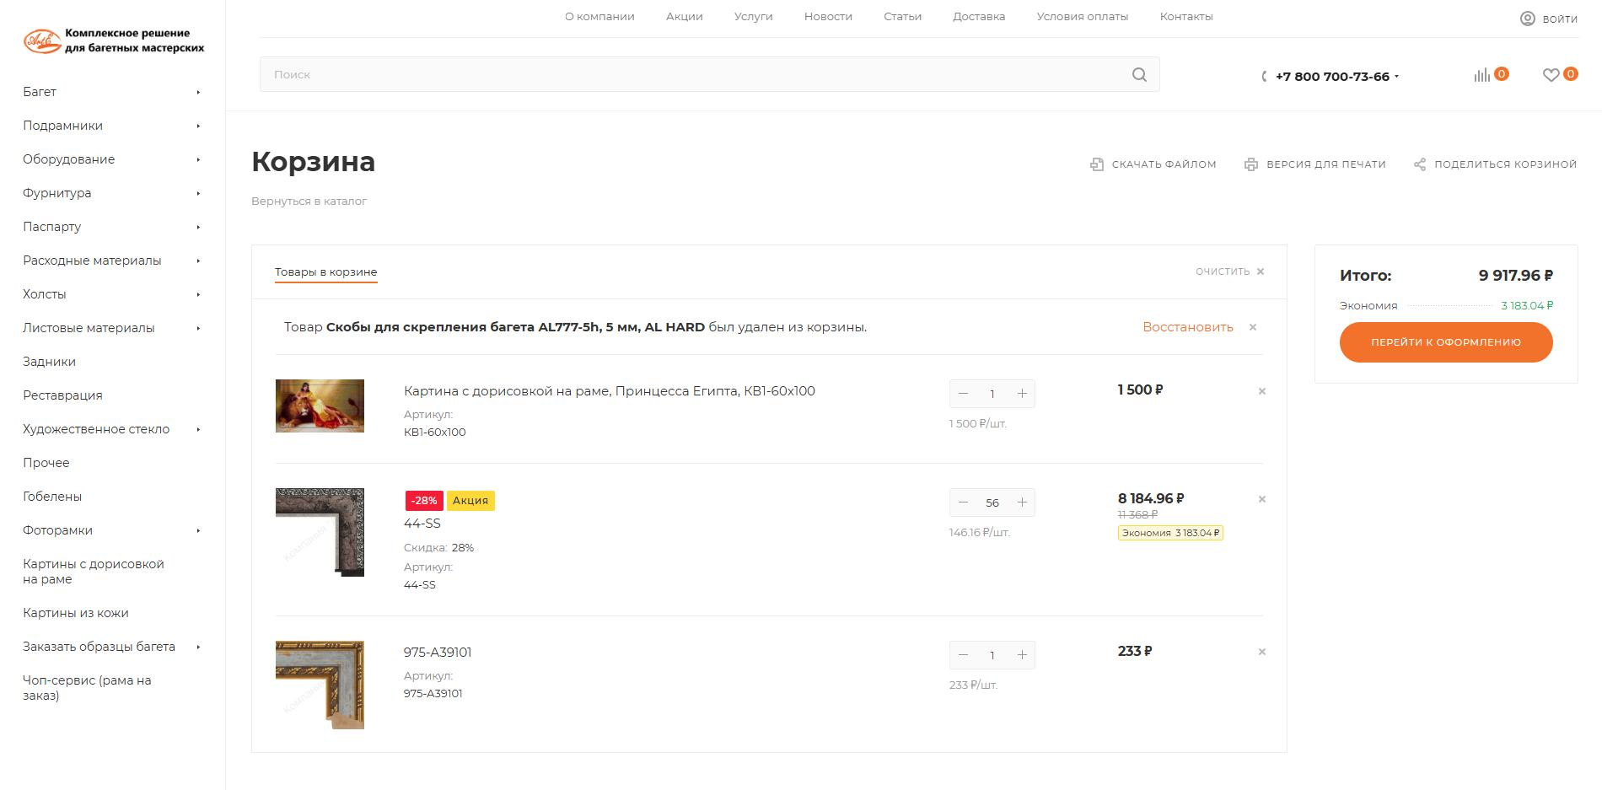Open the comparison chart icon
Viewport: 1602px width, 790px height.
pos(1482,75)
